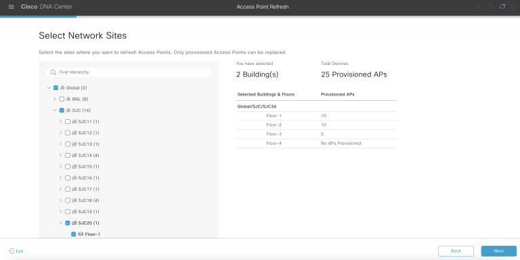Check the SJC16 building checkbox
The width and height of the screenshot is (520, 260).
tap(68, 178)
